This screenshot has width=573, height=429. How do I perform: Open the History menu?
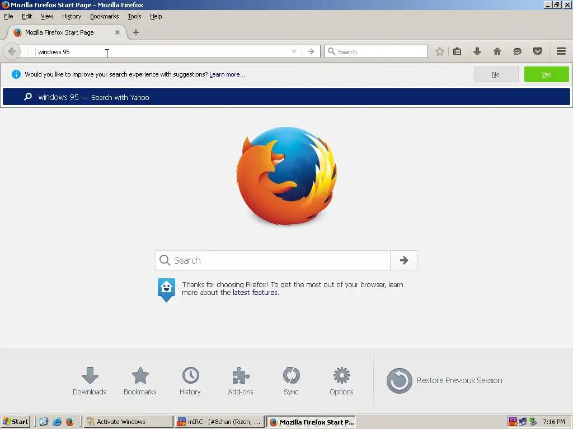coord(72,16)
